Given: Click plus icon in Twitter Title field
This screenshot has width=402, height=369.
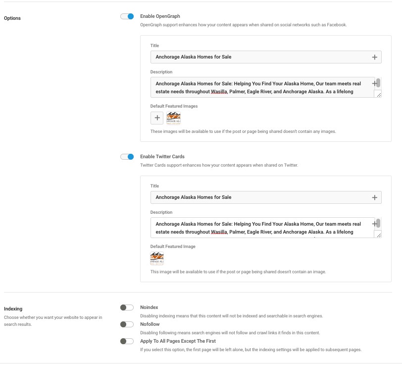Looking at the screenshot, I should 375,197.
